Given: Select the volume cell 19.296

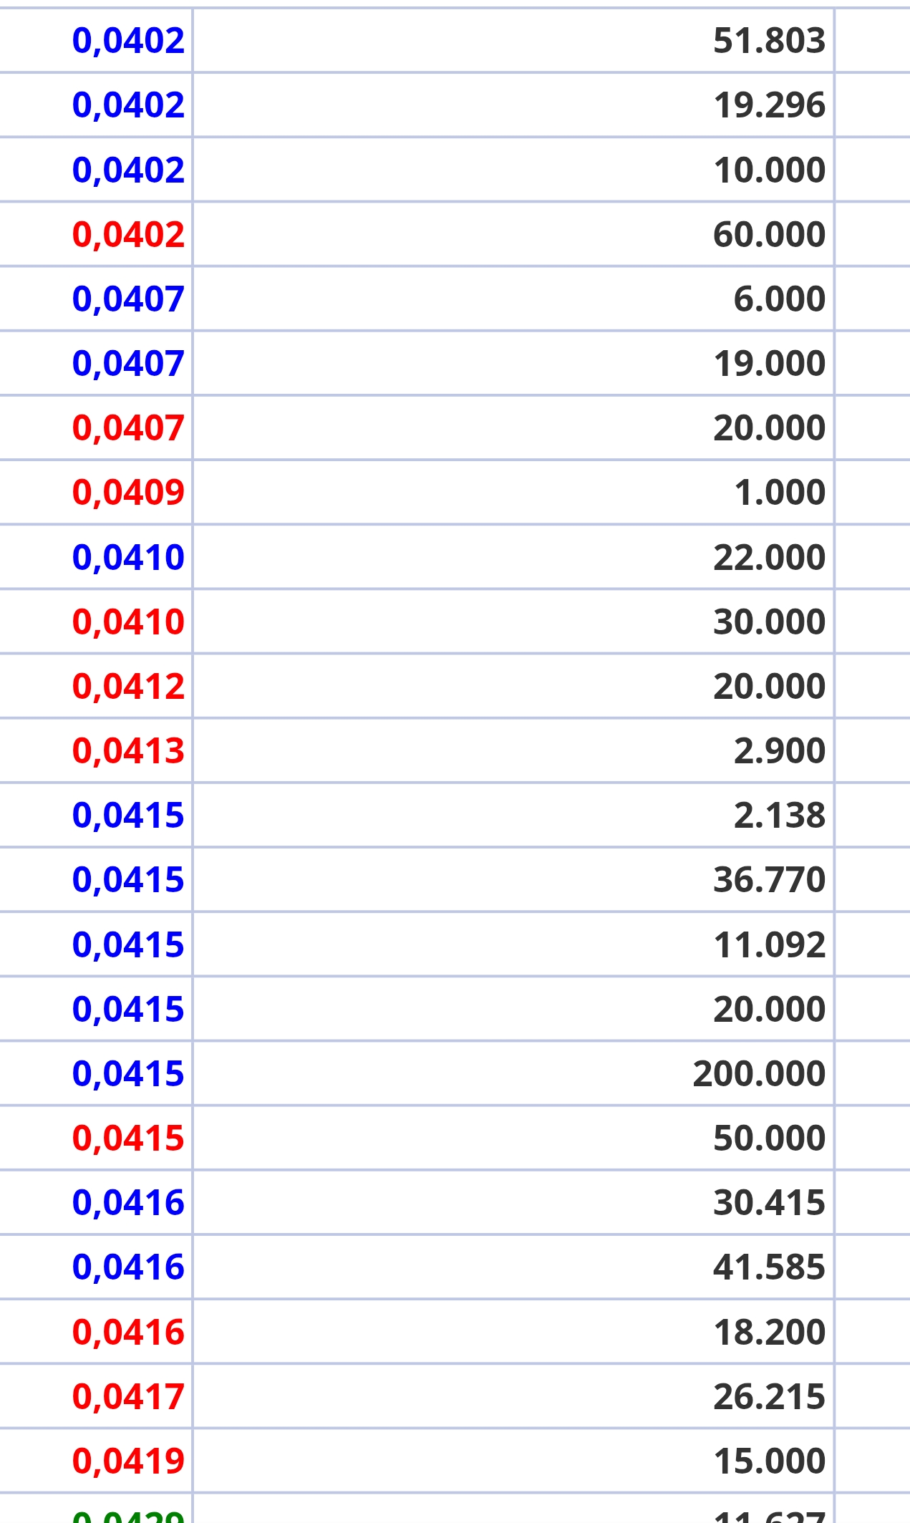Looking at the screenshot, I should [x=770, y=105].
